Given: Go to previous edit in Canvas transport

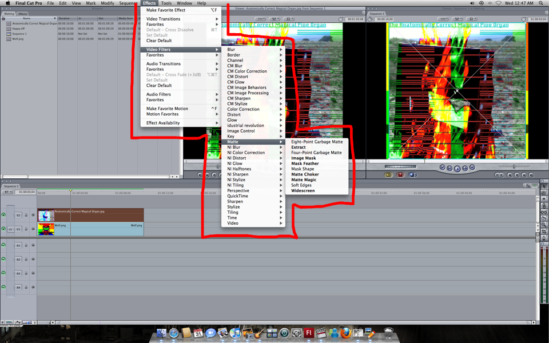Looking at the screenshot, I should 443,167.
